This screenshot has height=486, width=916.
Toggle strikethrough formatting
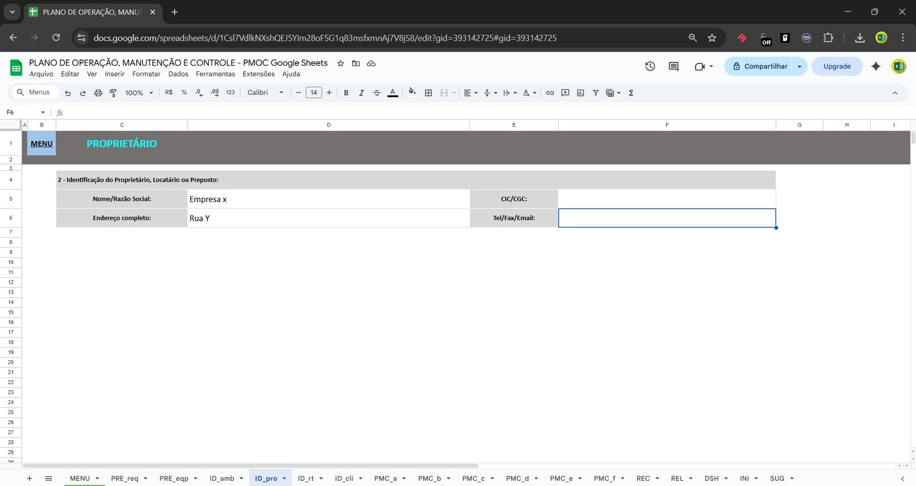377,93
